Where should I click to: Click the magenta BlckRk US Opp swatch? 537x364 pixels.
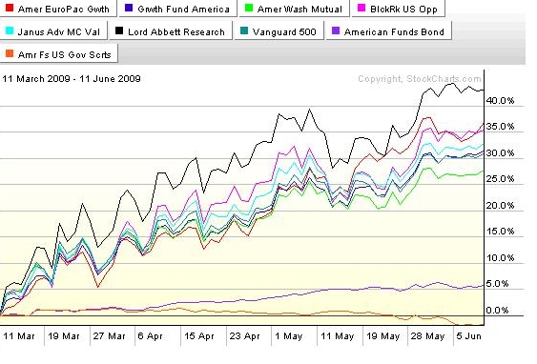(x=361, y=8)
